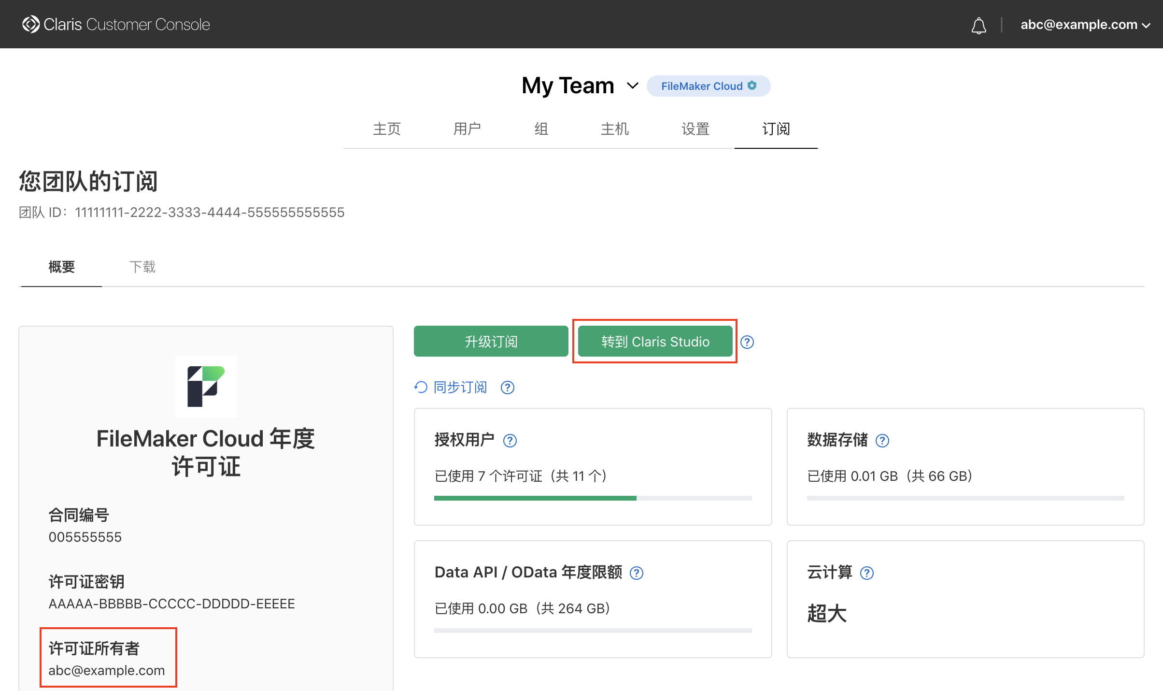Click help icon for Data API / OData 年度限额

tap(637, 573)
